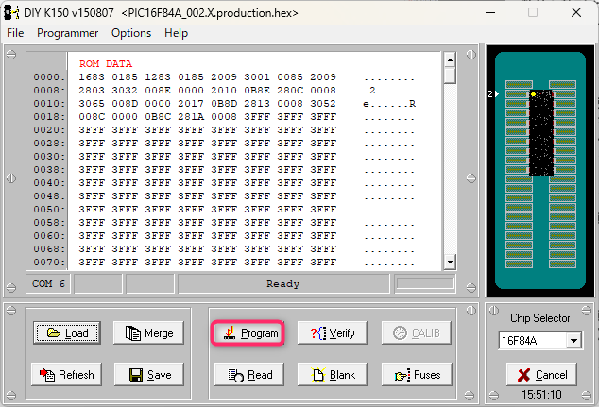Click the hex value 3065
Viewport: 599px width, 407px height.
point(92,104)
